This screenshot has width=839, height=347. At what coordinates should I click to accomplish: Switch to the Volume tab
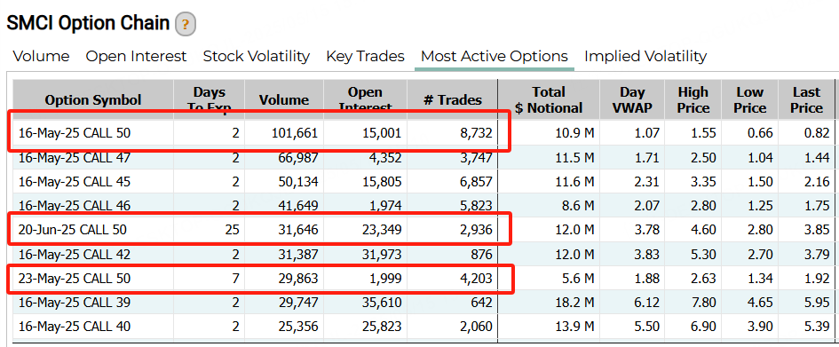click(41, 56)
